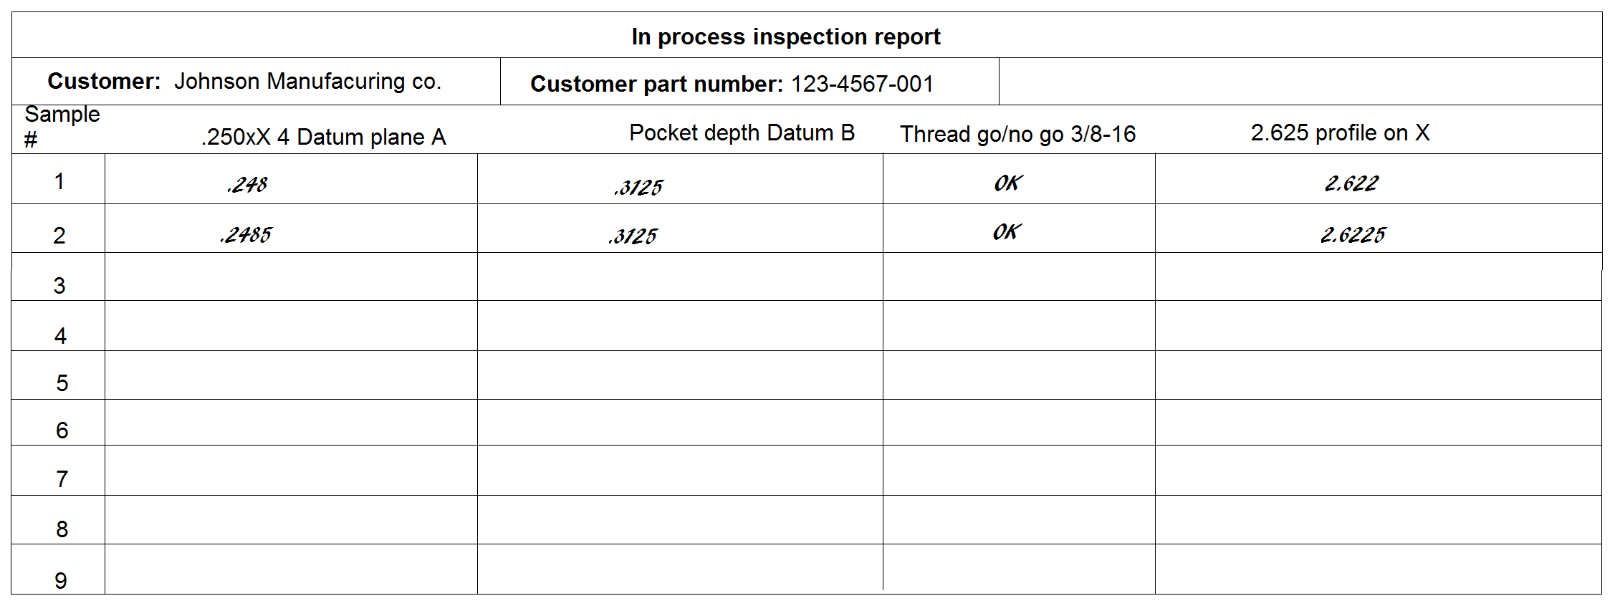
Task: Click the 'Thread go/no go 3/8-16' header
Action: click(x=1017, y=134)
